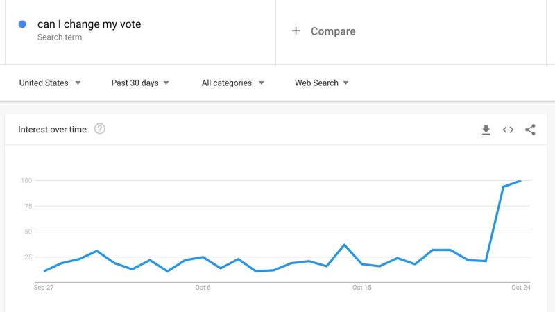Share the interest over time chart
The height and width of the screenshot is (312, 555).
pos(530,130)
